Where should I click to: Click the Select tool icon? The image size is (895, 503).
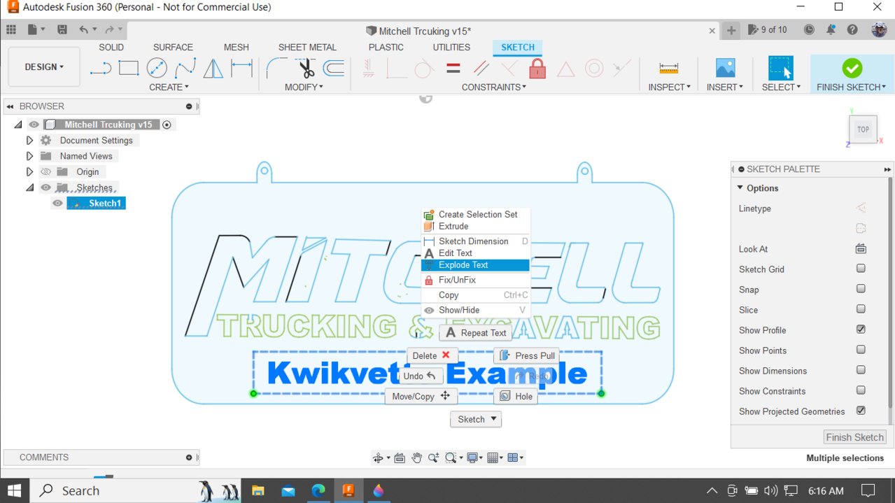(x=781, y=68)
